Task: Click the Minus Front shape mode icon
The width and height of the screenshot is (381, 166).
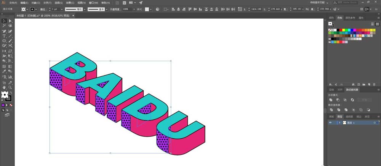Action: [x=338, y=100]
